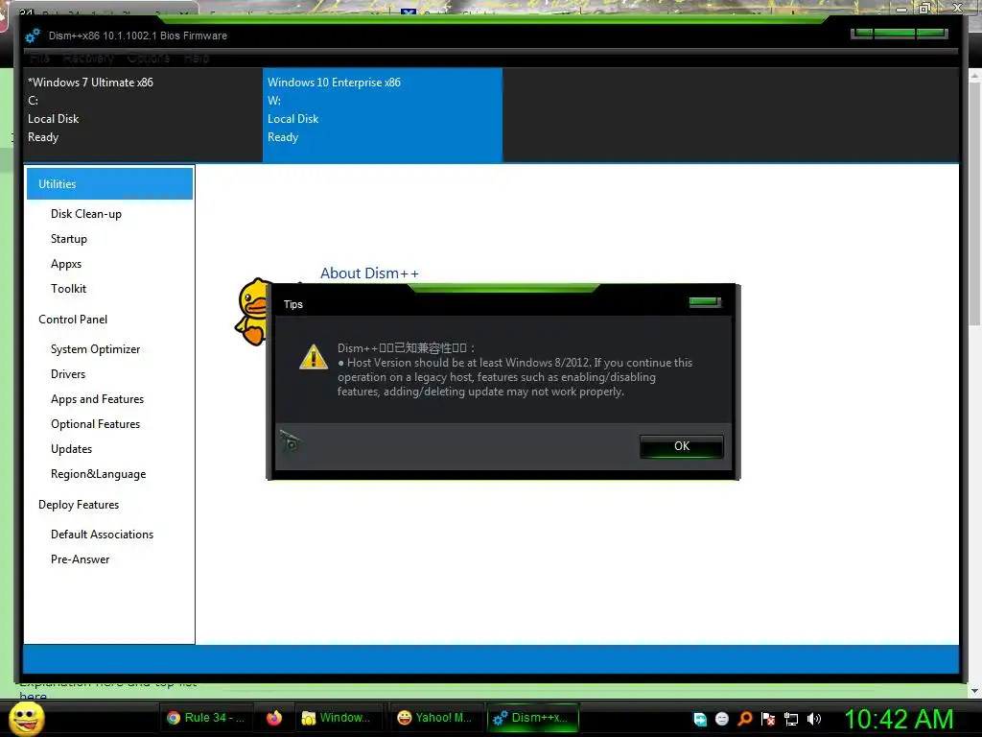Click the yellow duck mascot image
The image size is (982, 737).
pyautogui.click(x=252, y=312)
